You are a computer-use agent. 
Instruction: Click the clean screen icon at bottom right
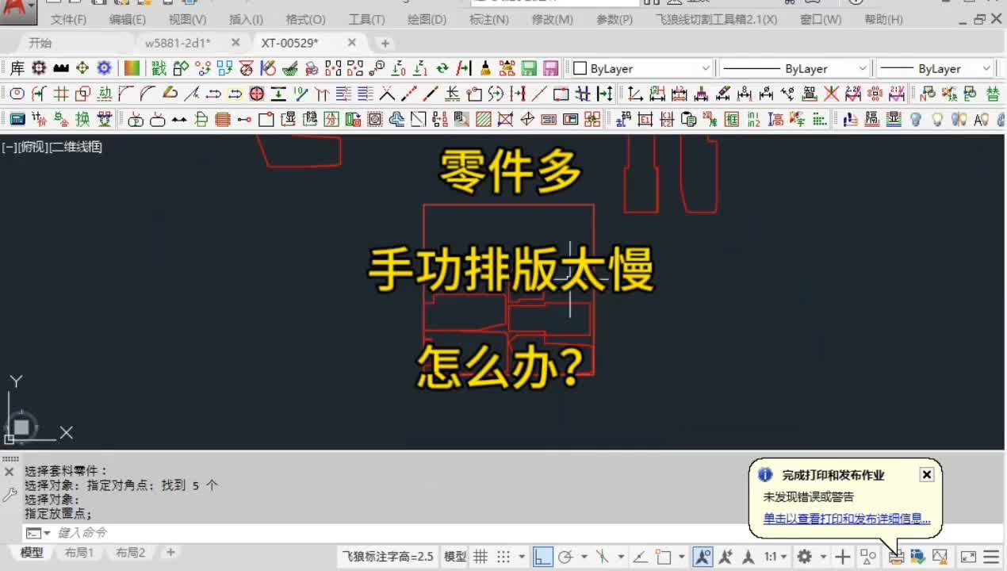(967, 556)
